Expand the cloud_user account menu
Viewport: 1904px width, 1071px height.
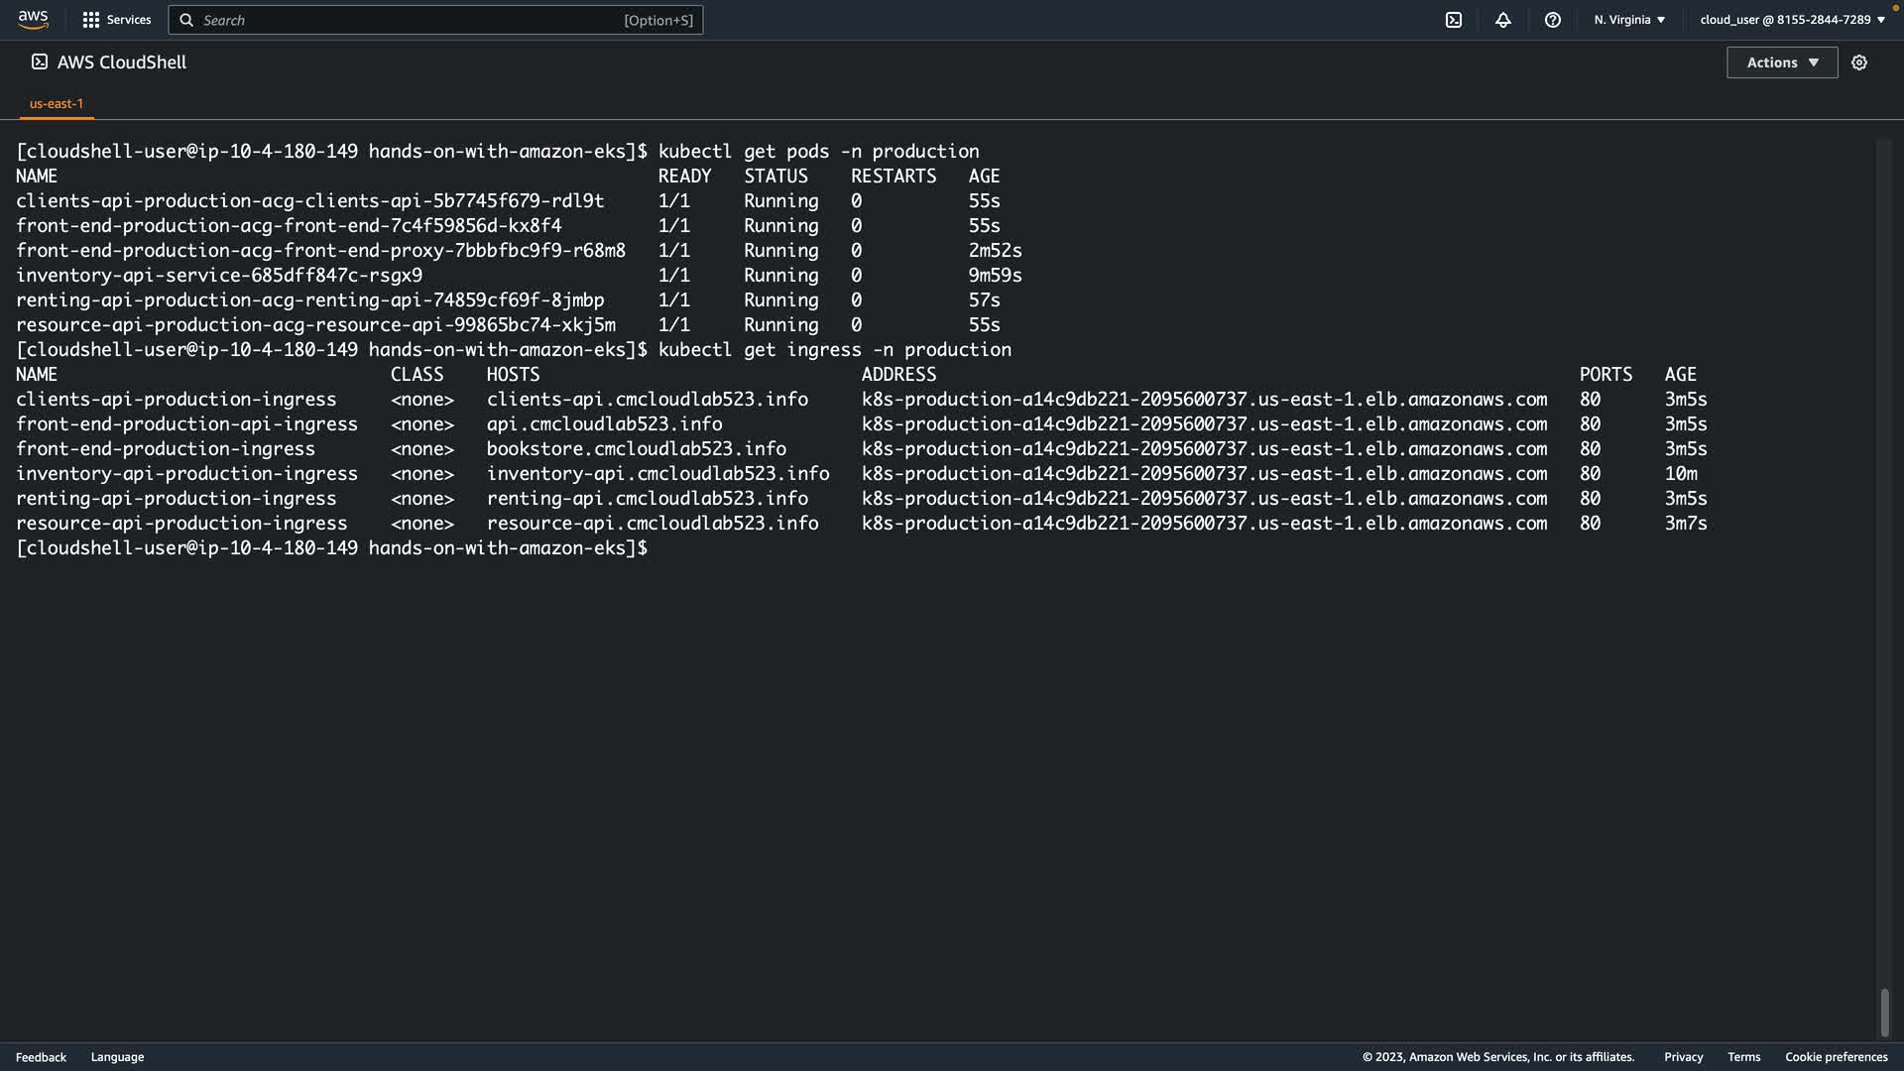[1792, 20]
